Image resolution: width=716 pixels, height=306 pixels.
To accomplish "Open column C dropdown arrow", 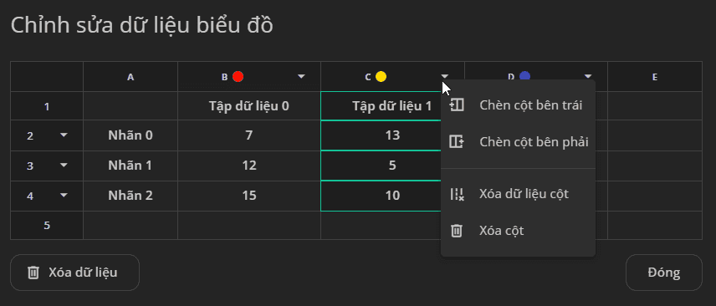I will coord(445,77).
